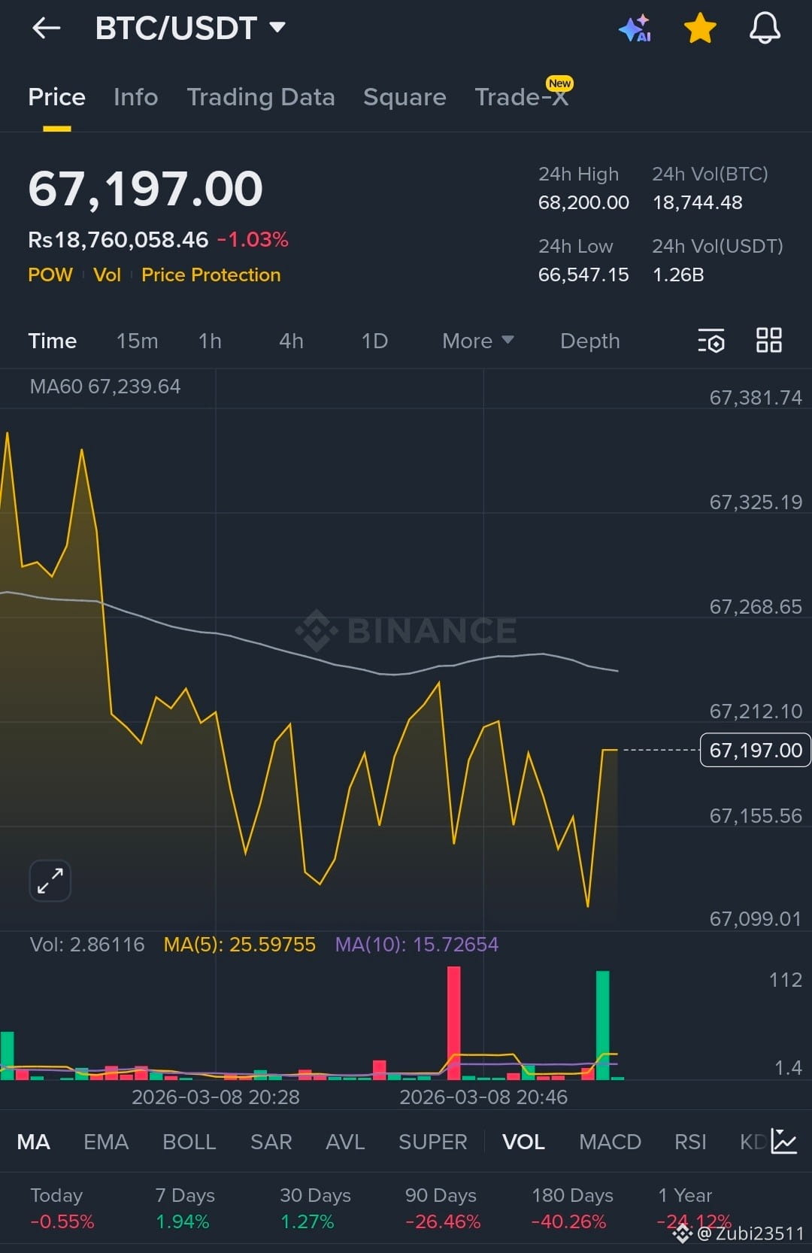
Task: Toggle the BOLL indicator
Action: [x=189, y=1142]
